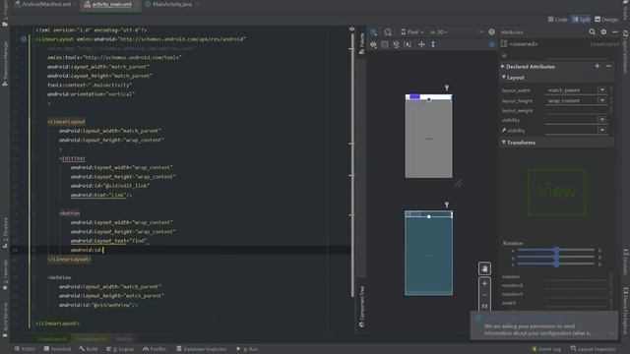Expand the Declared Attributes section
Viewport: 630px width, 354px height.
click(503, 66)
